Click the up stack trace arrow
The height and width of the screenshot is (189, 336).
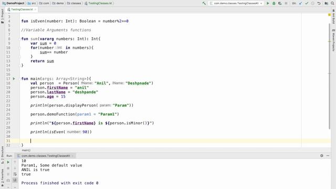(x=15, y=162)
